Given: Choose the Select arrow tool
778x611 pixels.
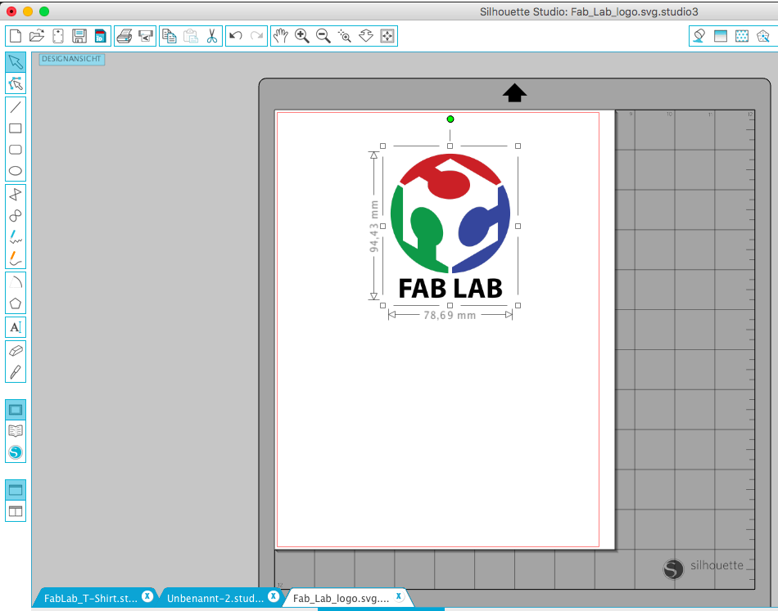Looking at the screenshot, I should point(16,62).
